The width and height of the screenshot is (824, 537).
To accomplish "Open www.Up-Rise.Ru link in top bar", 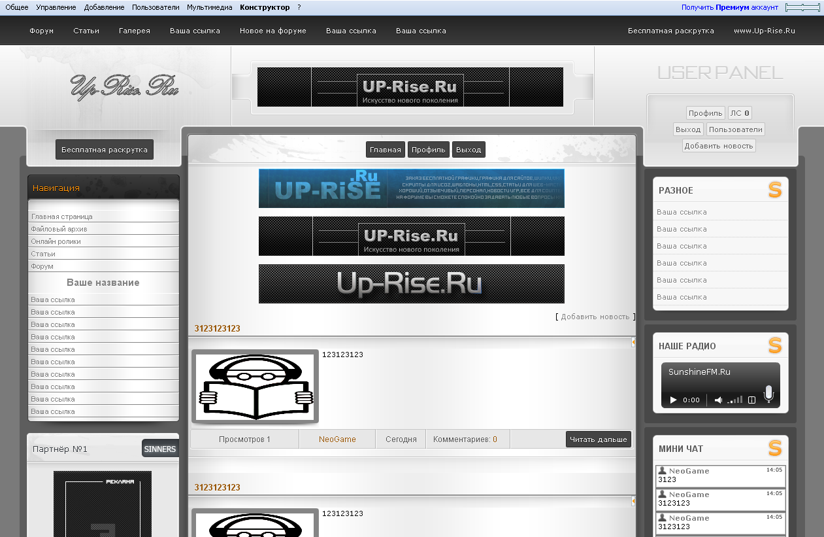I will (765, 31).
